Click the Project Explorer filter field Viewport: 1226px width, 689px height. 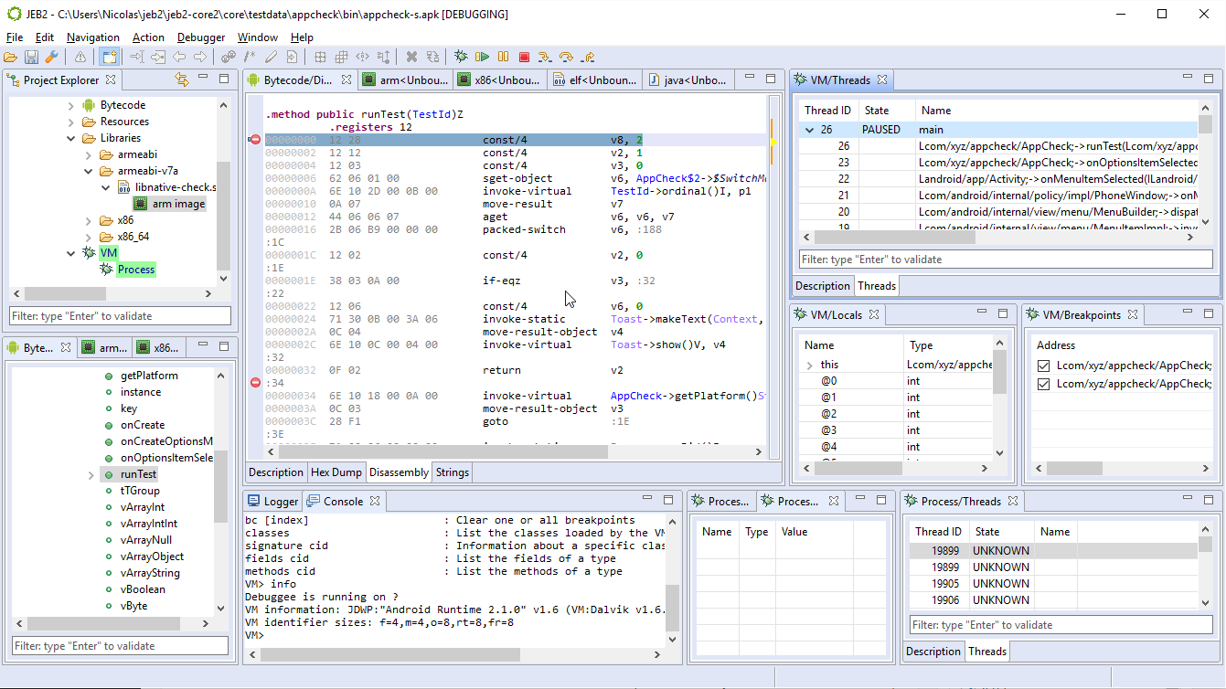121,316
